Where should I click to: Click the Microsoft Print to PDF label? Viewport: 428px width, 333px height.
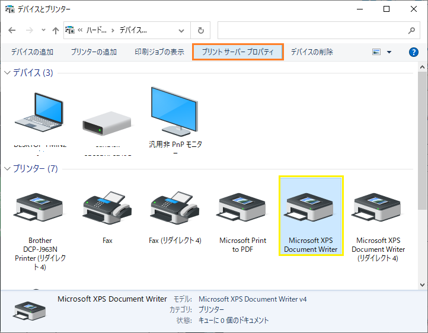[242, 245]
